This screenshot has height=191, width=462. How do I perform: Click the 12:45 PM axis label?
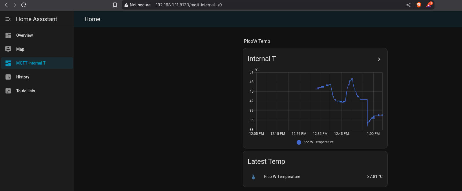tap(342, 134)
